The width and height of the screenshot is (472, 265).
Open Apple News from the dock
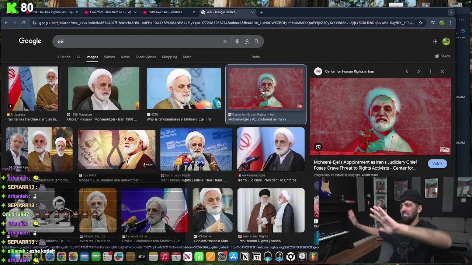pyautogui.click(x=187, y=257)
